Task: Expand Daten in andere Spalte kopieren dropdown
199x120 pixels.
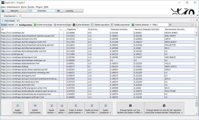Action: 82,113
